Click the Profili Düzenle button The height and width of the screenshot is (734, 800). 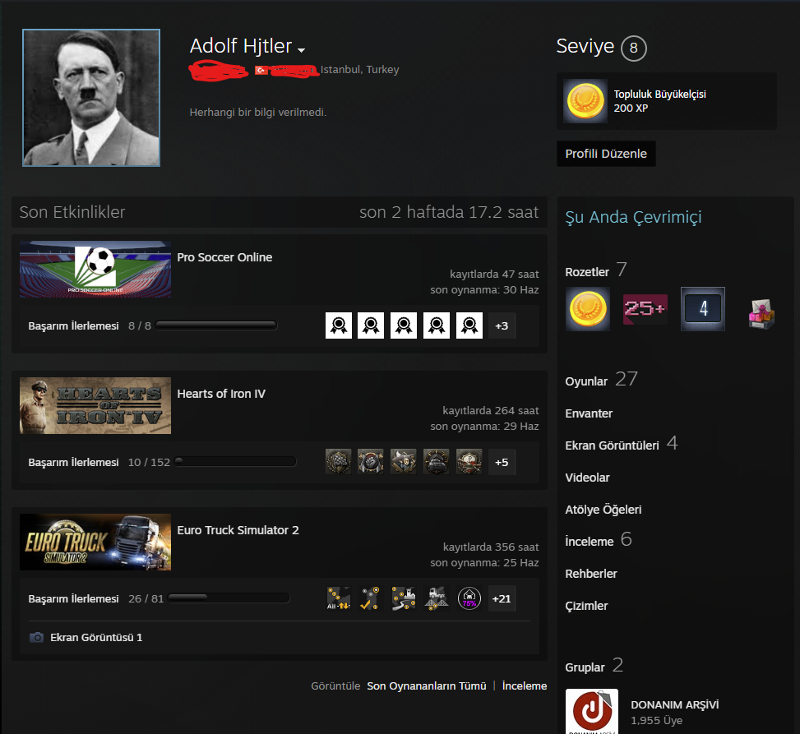click(x=606, y=154)
